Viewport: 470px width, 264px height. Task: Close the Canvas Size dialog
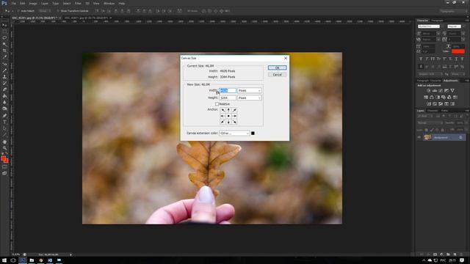tap(286, 58)
